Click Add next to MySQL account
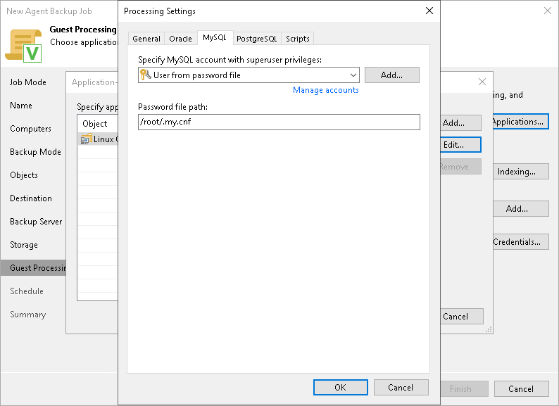The image size is (559, 406). tap(392, 75)
